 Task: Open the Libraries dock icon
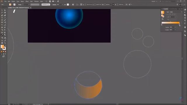click(185, 10)
